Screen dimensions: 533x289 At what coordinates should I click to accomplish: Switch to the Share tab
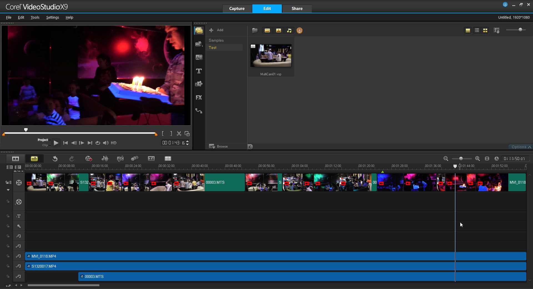[x=297, y=9]
